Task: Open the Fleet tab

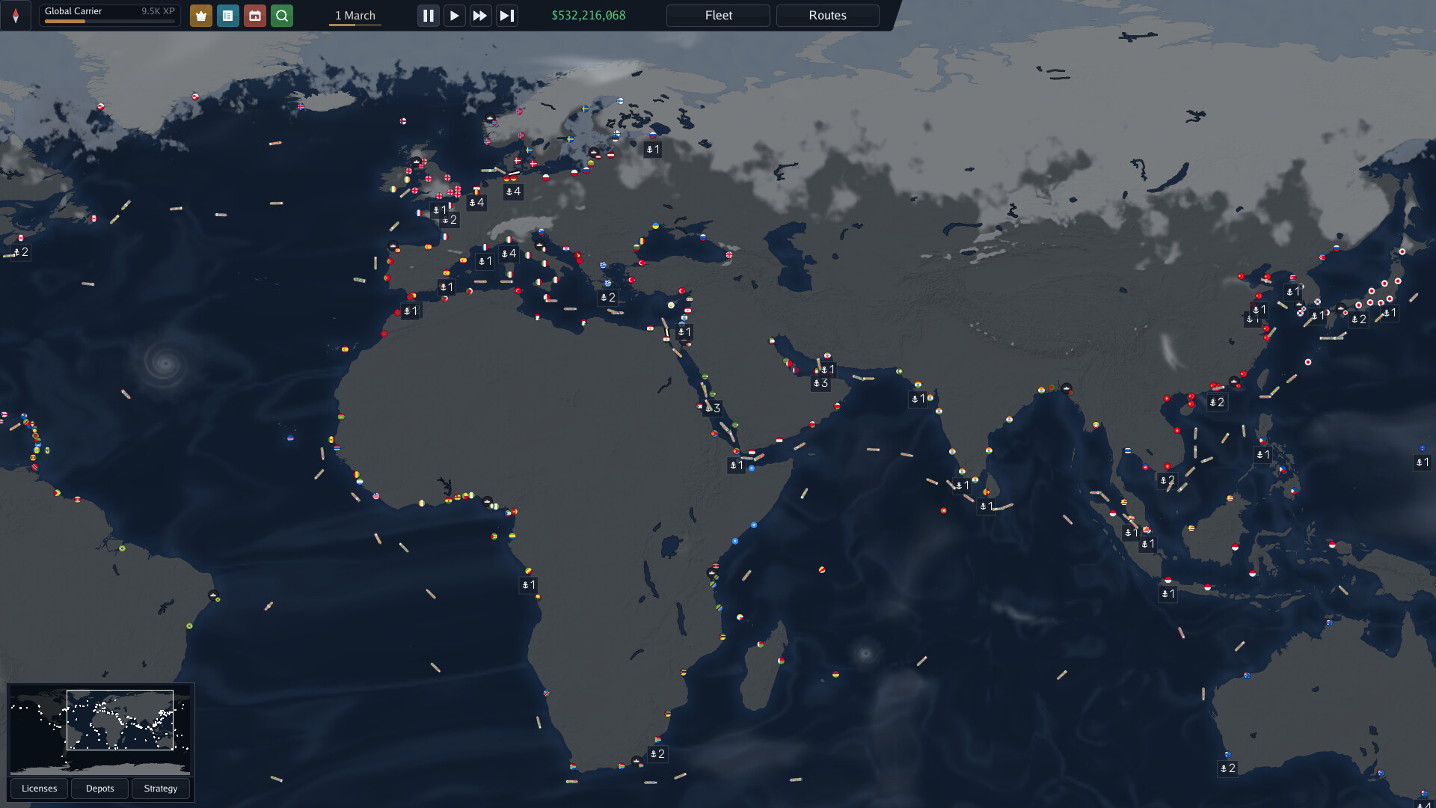Action: [x=718, y=16]
